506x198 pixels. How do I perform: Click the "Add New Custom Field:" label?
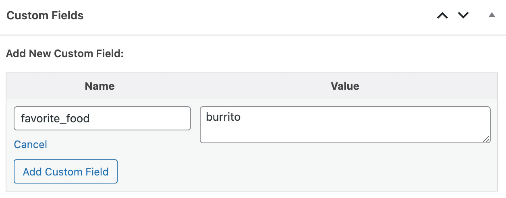coord(64,54)
